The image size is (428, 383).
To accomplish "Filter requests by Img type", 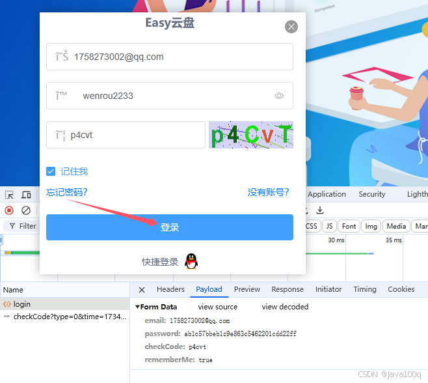I will click(371, 227).
